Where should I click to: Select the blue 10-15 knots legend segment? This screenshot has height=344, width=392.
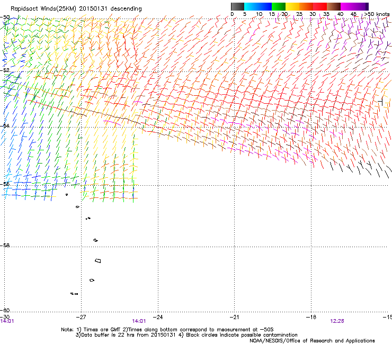tap(265, 6)
